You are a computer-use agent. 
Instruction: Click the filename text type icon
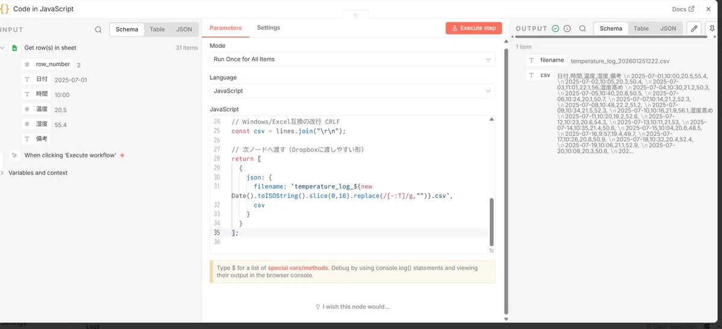click(531, 60)
